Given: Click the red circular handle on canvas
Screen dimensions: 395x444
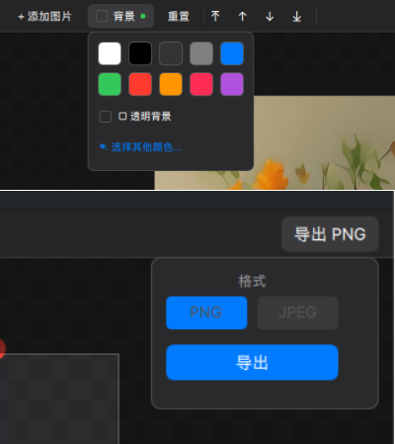Looking at the screenshot, I should pyautogui.click(x=2, y=348).
